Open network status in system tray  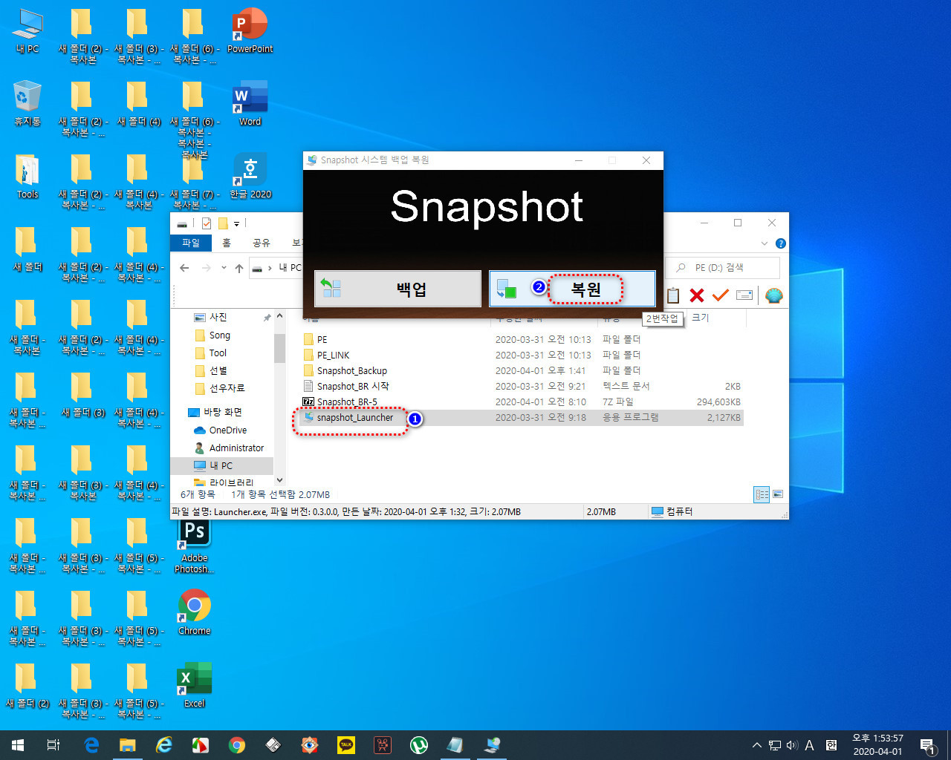[775, 745]
